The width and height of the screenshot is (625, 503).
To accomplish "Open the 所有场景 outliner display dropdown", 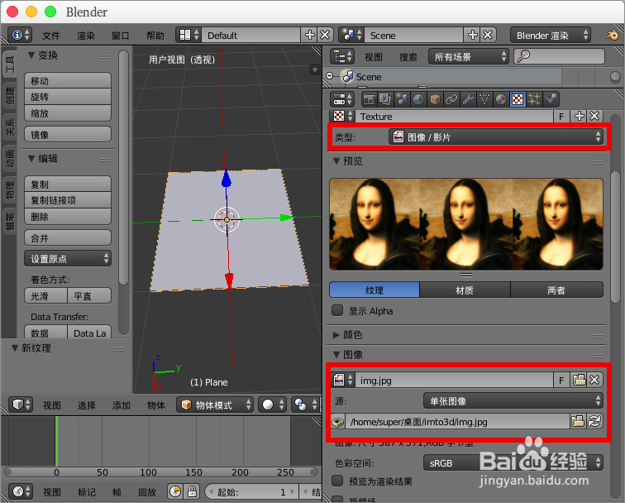I will (469, 56).
